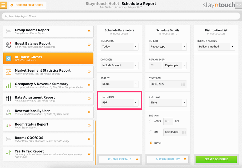Viewport: 242px width, 168px height.
Task: Click the Room Status Report arrows icon
Action: 9,126
